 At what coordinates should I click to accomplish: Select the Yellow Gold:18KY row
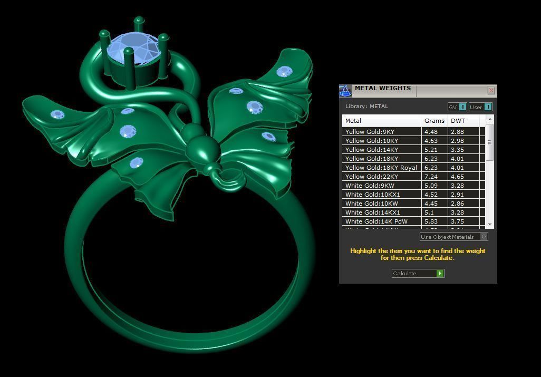pos(413,159)
